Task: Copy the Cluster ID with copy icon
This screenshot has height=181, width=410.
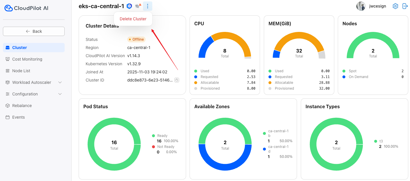Action: click(x=176, y=80)
